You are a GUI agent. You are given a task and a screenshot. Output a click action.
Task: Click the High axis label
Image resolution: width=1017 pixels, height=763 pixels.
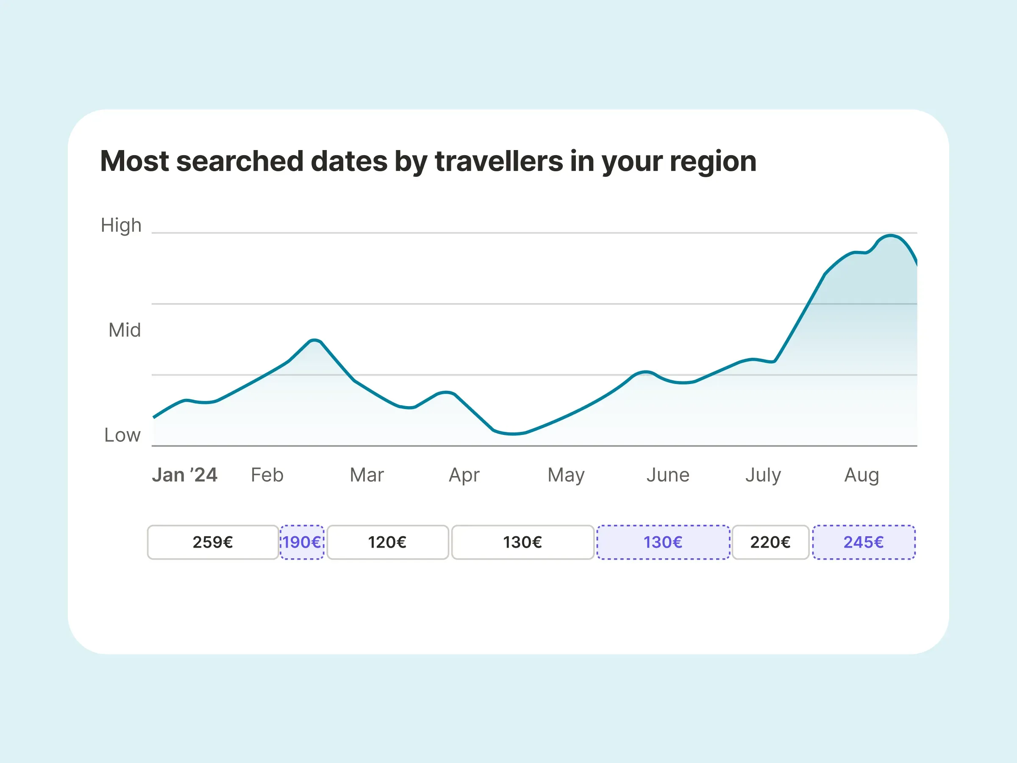(121, 226)
